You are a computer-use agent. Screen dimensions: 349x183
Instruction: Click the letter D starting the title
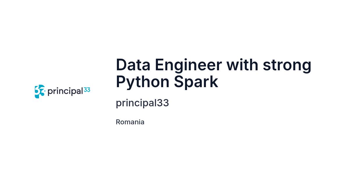[x=122, y=65]
